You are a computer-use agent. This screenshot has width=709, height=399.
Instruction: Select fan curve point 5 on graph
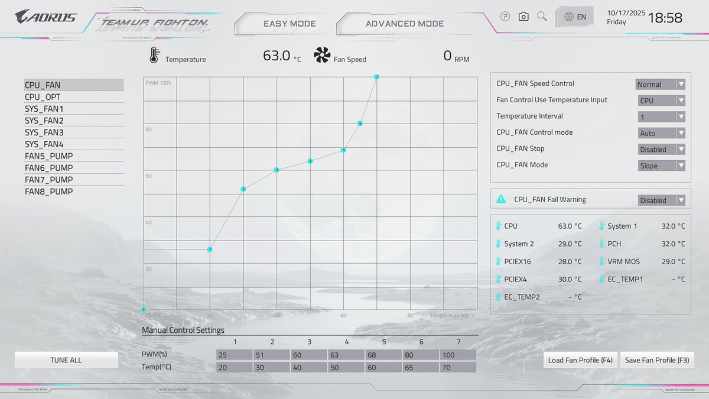[343, 150]
